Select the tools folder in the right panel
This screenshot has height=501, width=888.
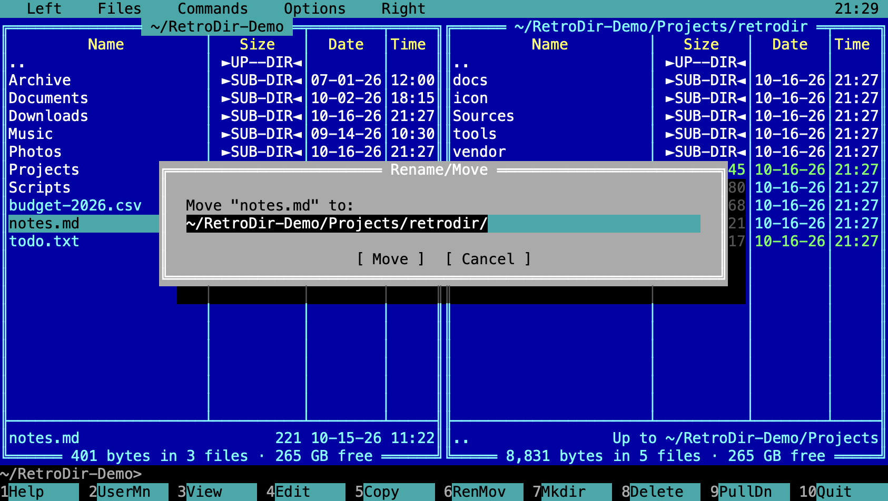(x=666, y=134)
